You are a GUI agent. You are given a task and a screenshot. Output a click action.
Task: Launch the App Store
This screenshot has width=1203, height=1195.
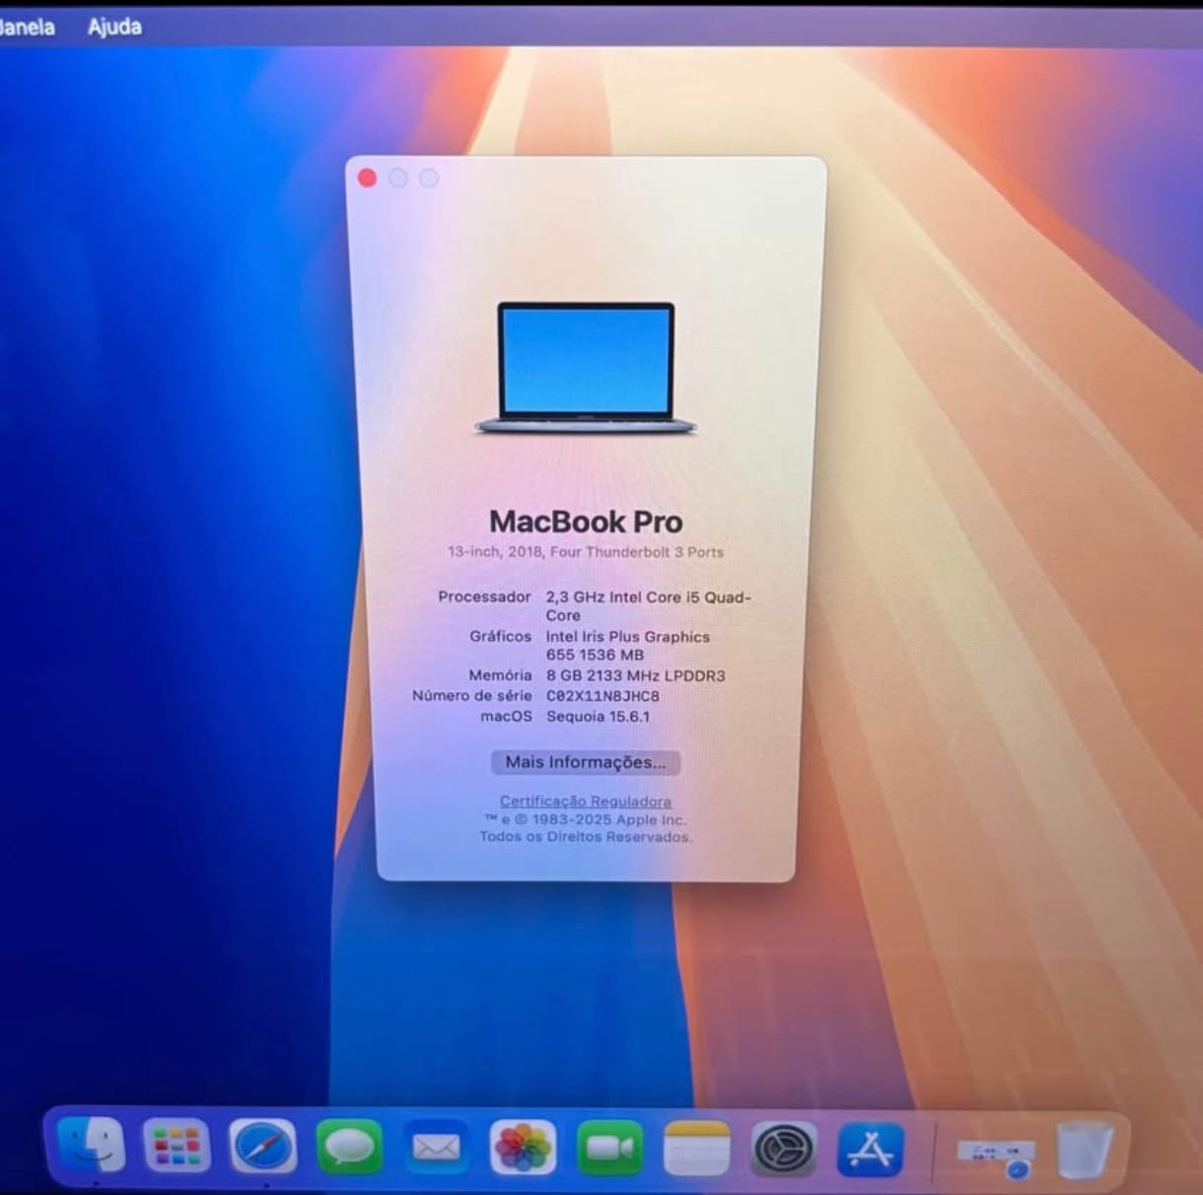pos(870,1149)
